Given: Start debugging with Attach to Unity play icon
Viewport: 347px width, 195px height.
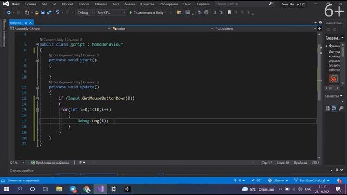Looking at the screenshot, I should click(x=130, y=12).
